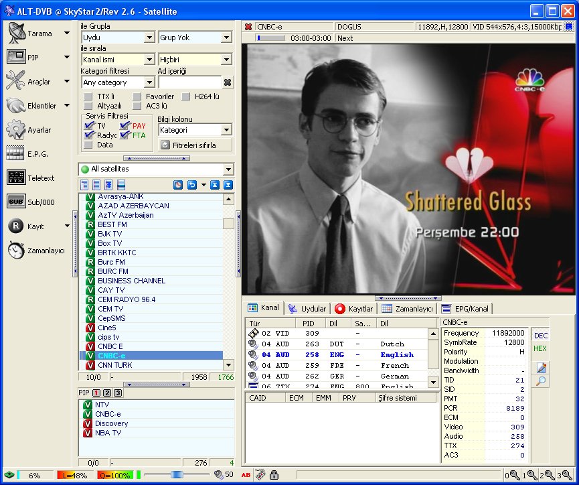Jump to top of channel list icon
The image size is (579, 485).
click(x=215, y=185)
